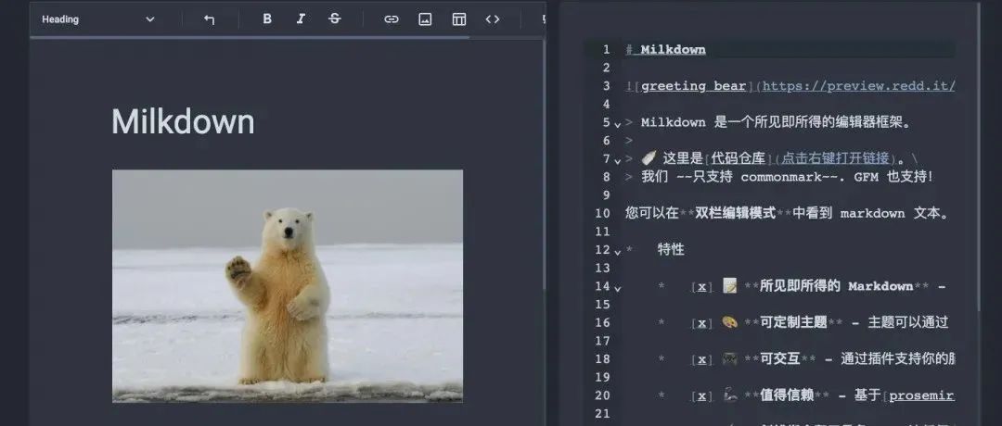Collapse the fold arrow at line 7

click(617, 160)
